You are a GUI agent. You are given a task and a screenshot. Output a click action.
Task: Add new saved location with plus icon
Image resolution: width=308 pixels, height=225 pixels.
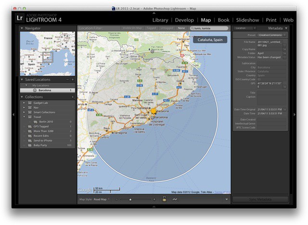tap(73, 80)
